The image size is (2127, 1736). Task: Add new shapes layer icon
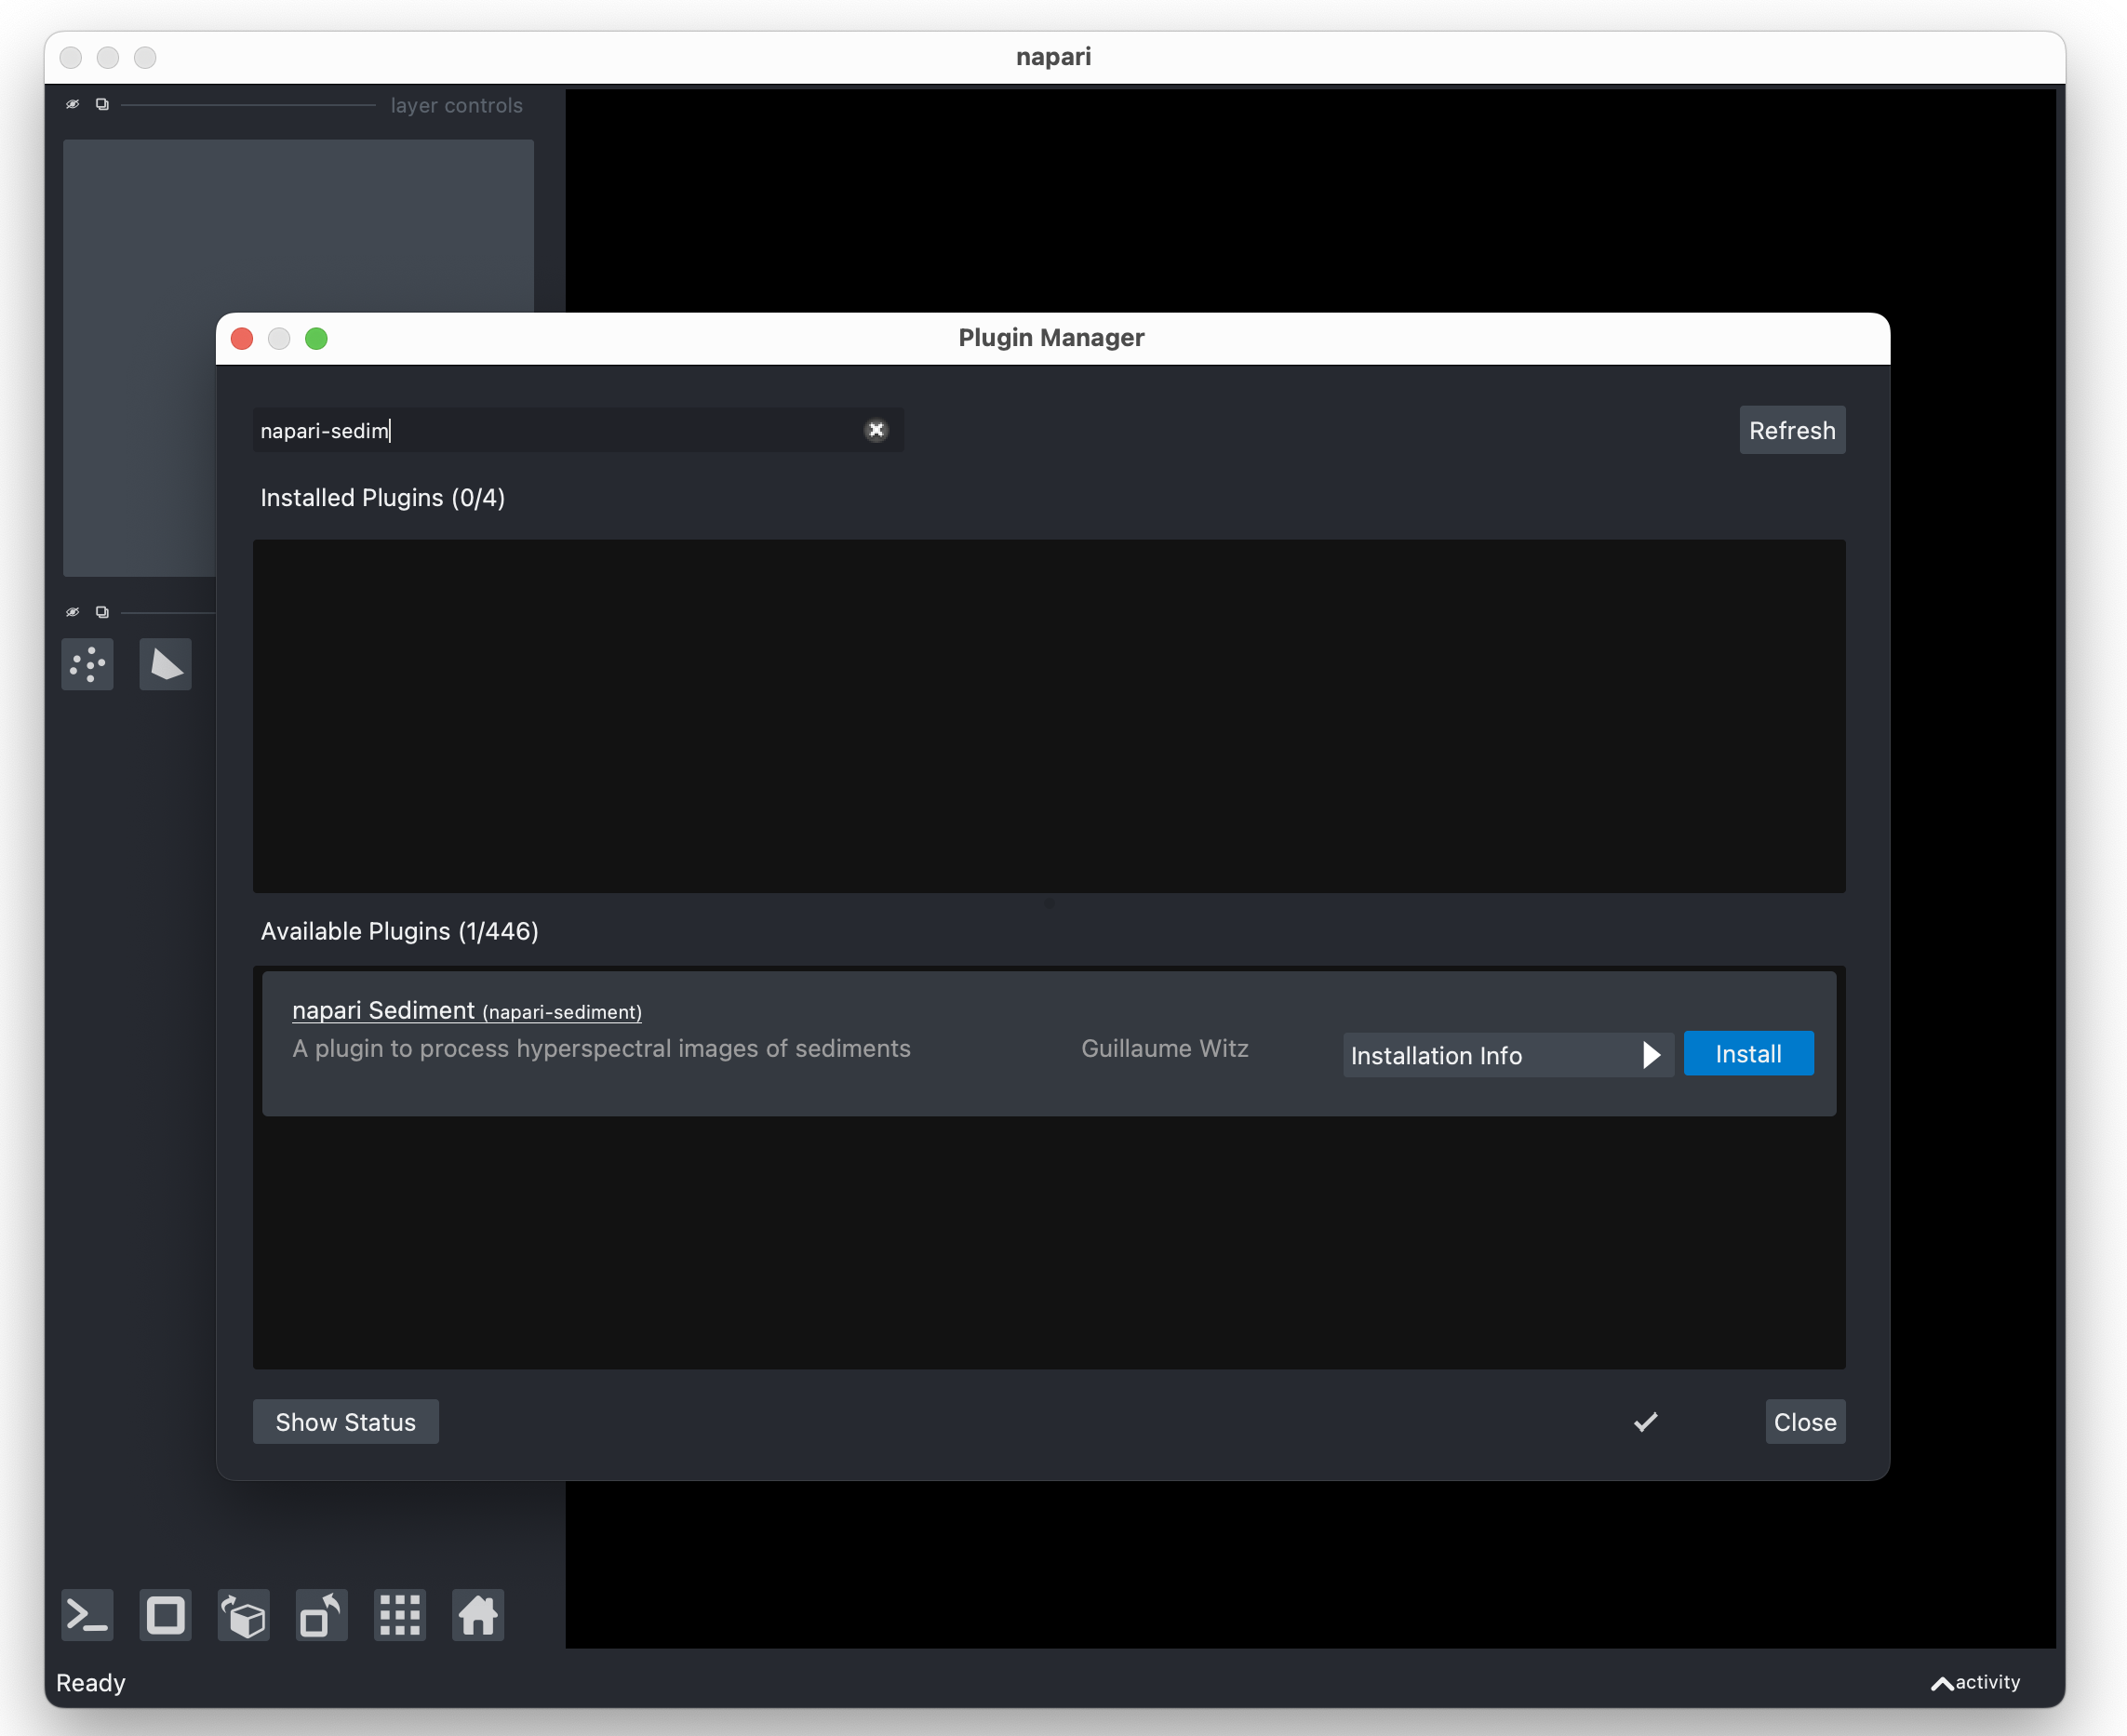(165, 664)
